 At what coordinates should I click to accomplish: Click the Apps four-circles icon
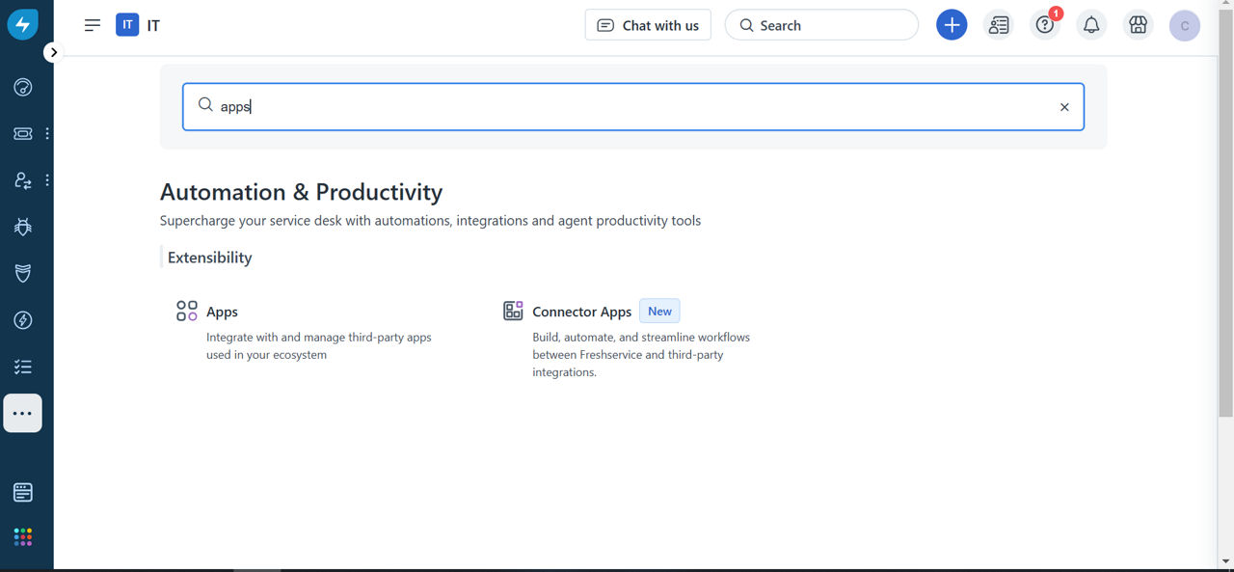click(187, 311)
